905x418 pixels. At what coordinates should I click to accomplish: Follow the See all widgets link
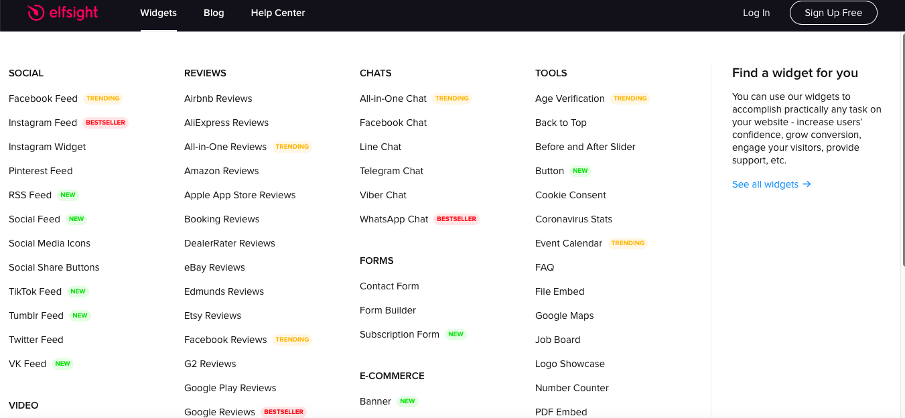pyautogui.click(x=772, y=184)
